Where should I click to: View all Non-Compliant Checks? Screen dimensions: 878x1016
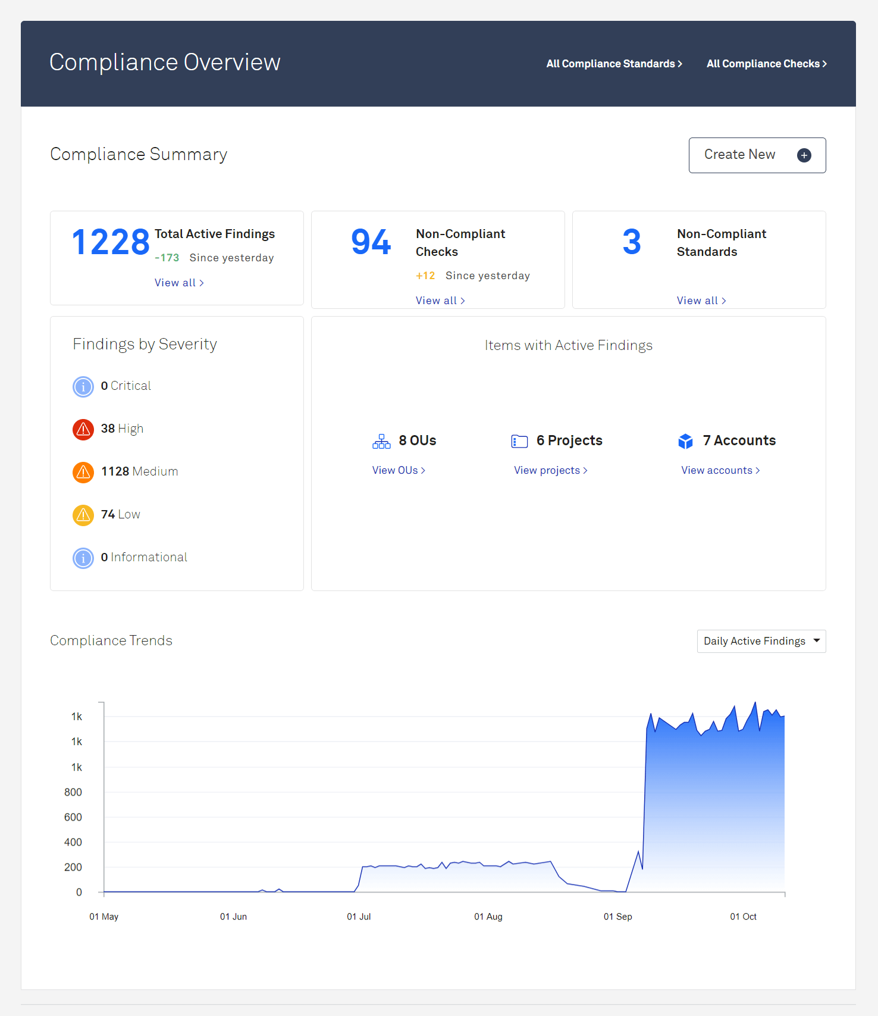click(440, 301)
